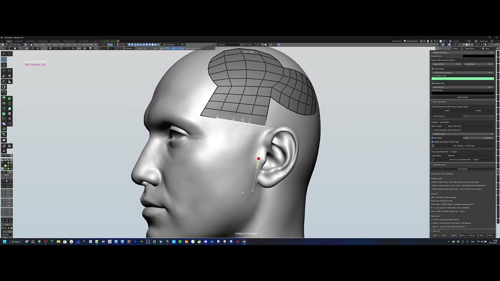
Task: Switch to face select mode
Action: pyautogui.click(x=31, y=44)
